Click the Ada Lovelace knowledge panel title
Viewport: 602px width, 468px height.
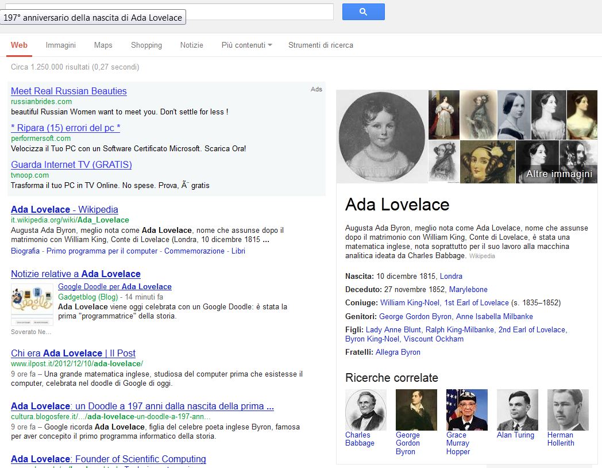click(397, 205)
